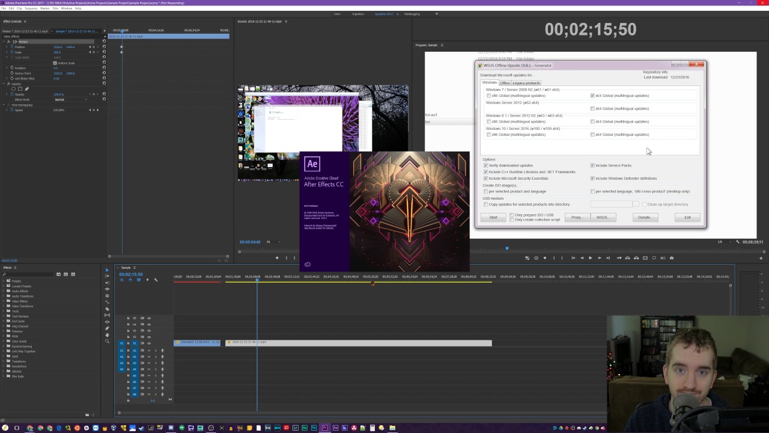Image resolution: width=769 pixels, height=433 pixels.
Task: Select the Overwatch clip on the V1 track
Action: (197, 343)
